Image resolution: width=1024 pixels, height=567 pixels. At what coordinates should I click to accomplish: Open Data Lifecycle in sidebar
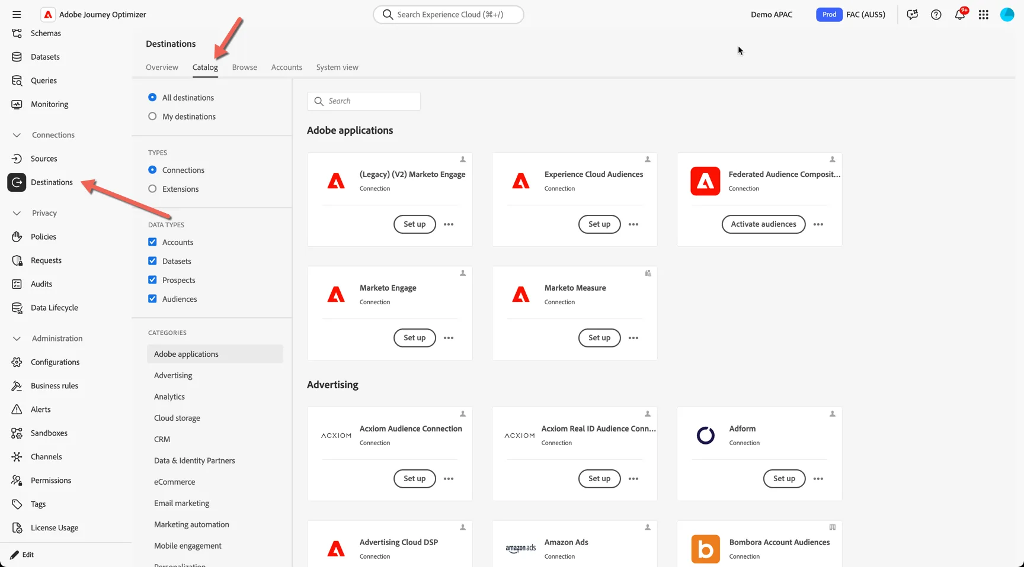[54, 308]
